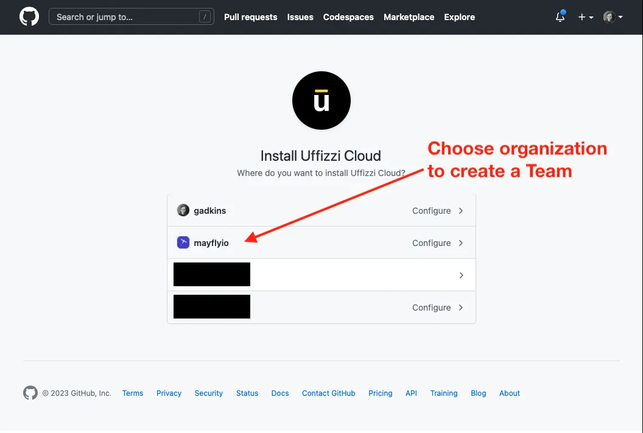Click Configure for the gadkins account
The height and width of the screenshot is (433, 643).
pos(431,211)
